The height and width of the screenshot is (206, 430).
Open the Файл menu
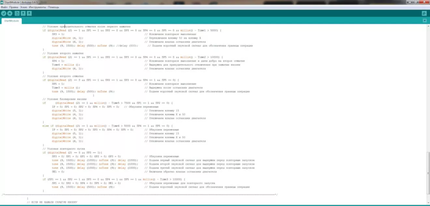tap(4, 7)
